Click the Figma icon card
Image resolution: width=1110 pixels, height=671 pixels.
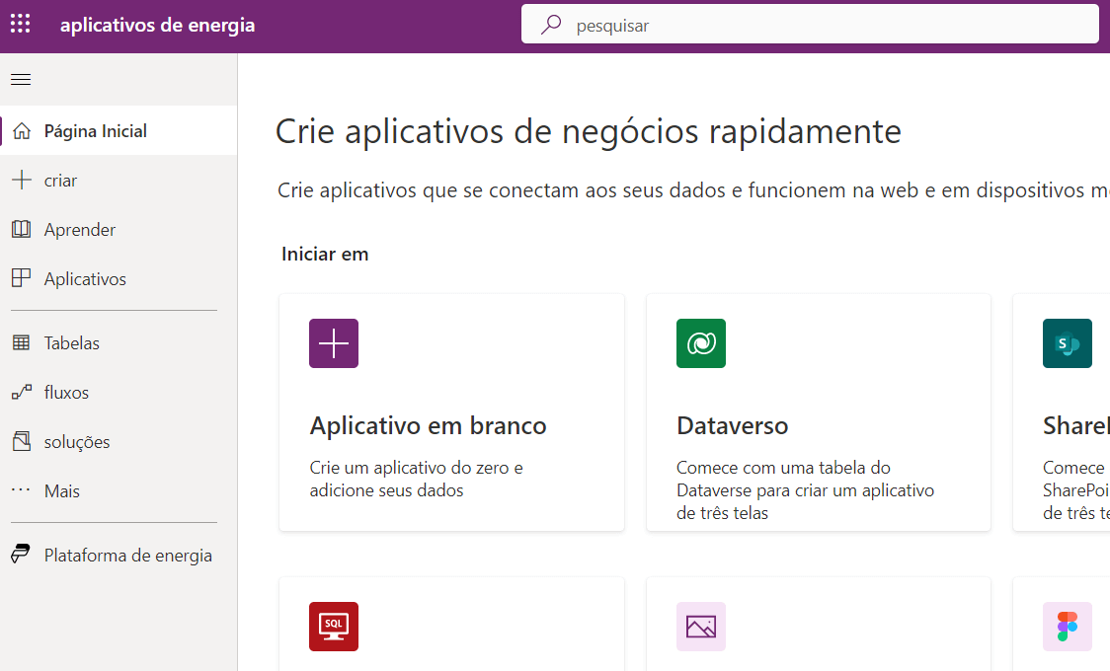[x=1068, y=626]
